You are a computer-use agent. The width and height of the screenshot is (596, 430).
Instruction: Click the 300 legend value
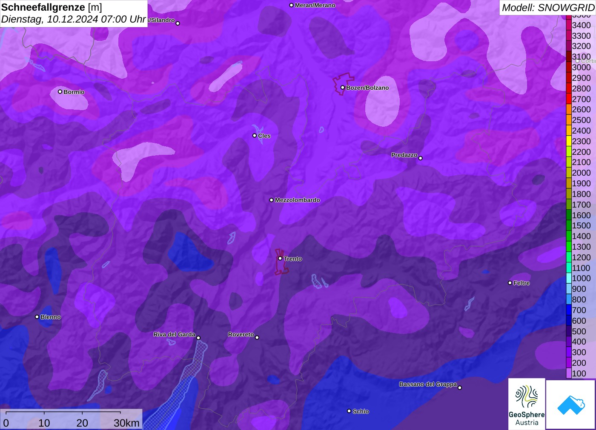coord(579,352)
